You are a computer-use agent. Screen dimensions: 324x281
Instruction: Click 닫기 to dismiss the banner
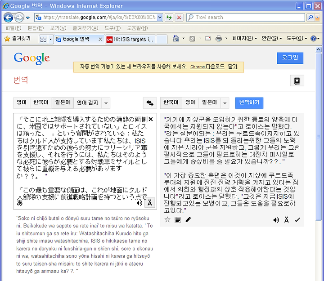233,67
